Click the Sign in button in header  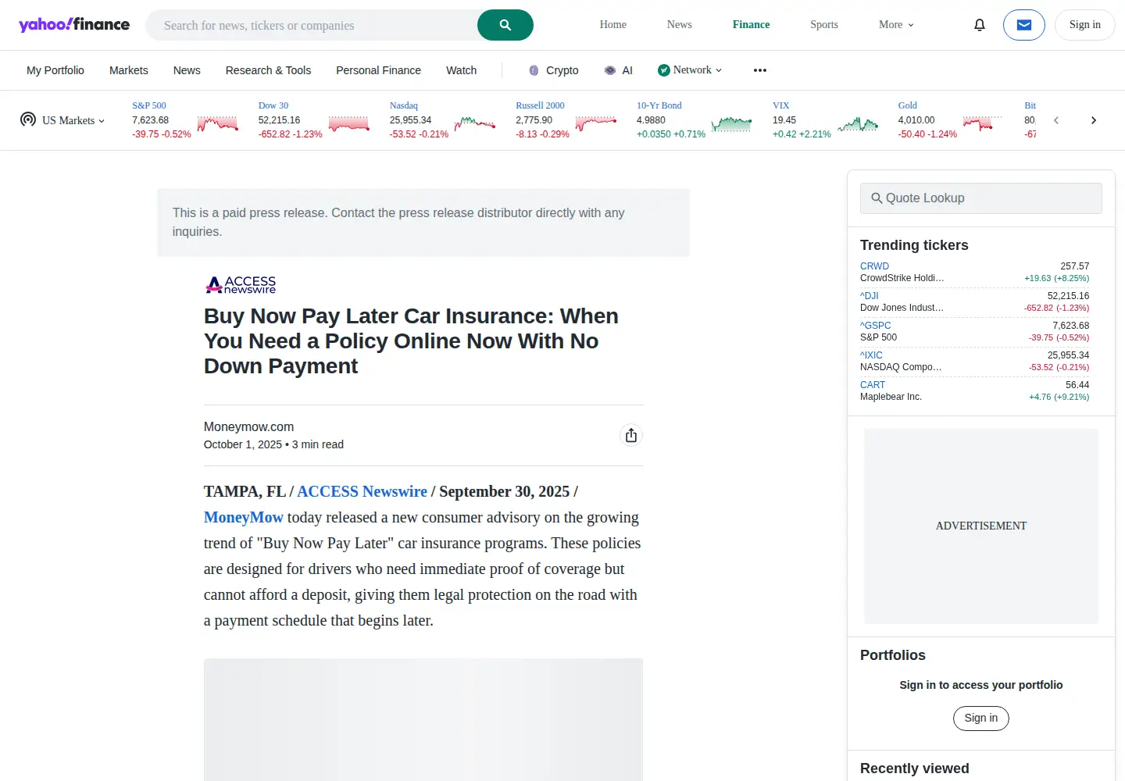tap(1084, 25)
